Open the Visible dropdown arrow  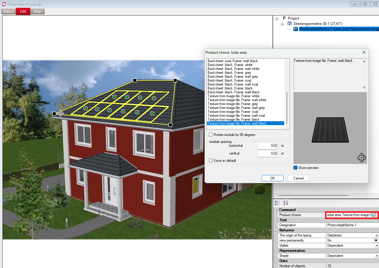click(x=377, y=245)
